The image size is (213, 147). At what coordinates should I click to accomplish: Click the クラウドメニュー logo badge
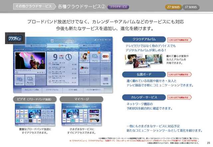15,38
